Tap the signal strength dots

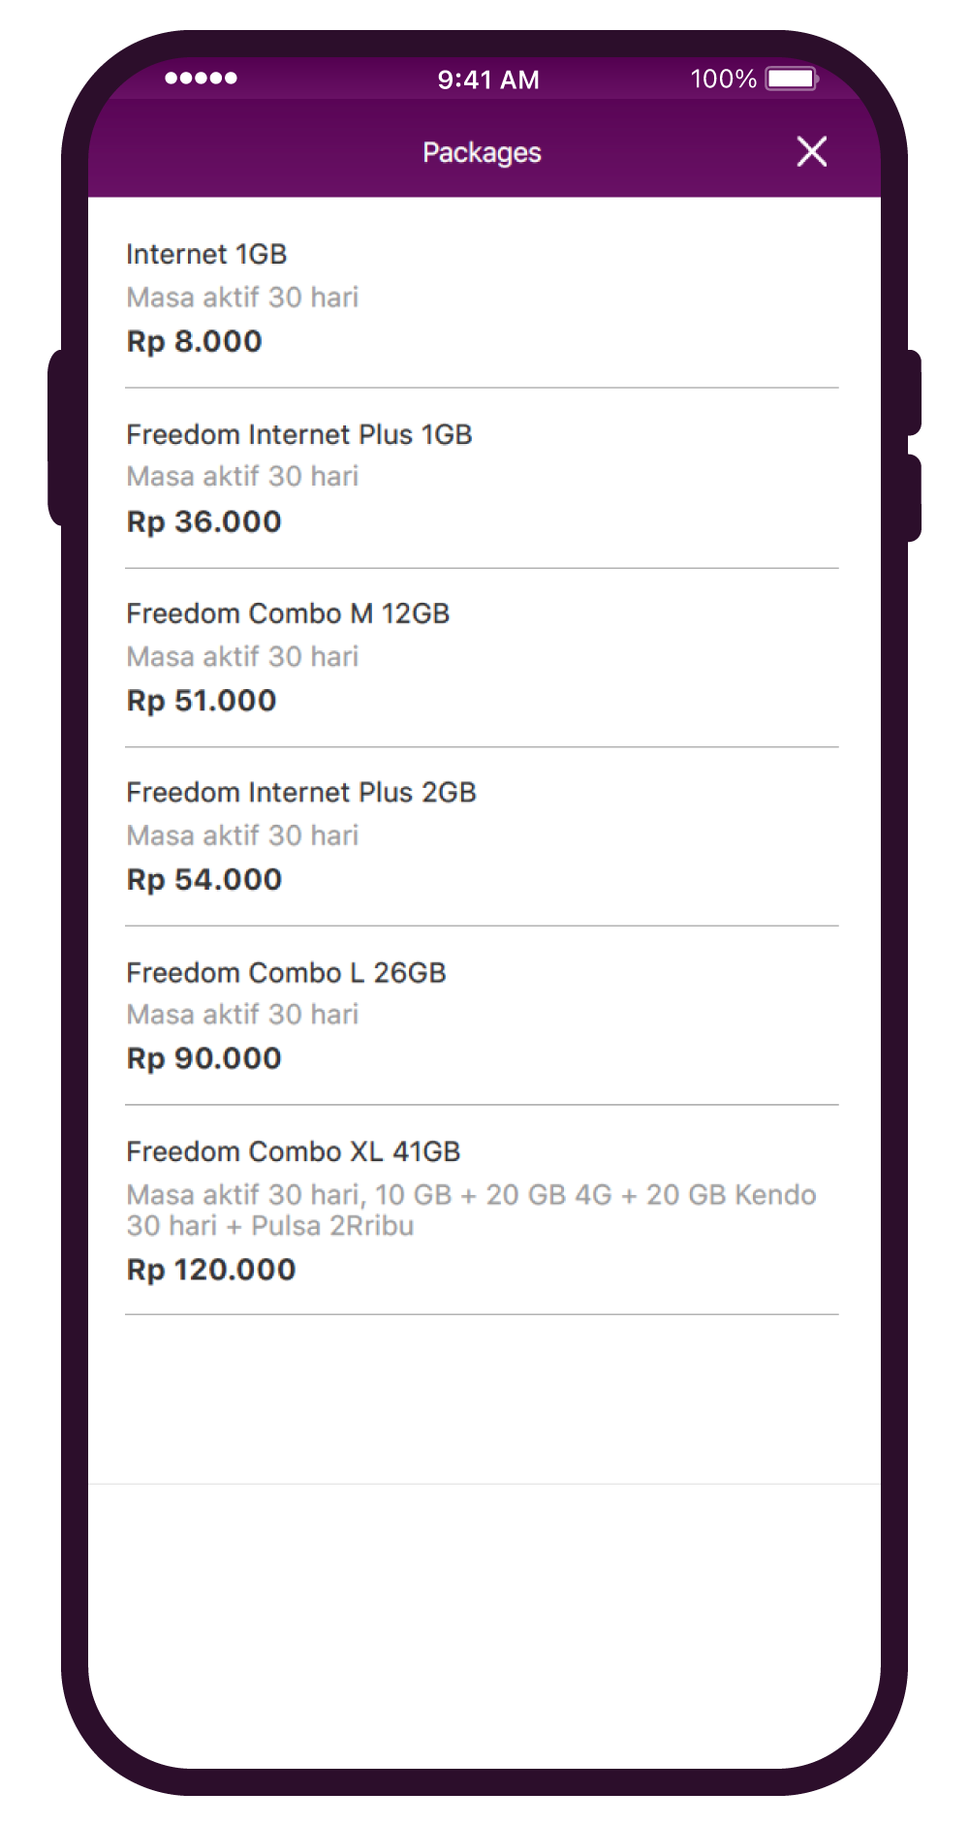coord(201,79)
